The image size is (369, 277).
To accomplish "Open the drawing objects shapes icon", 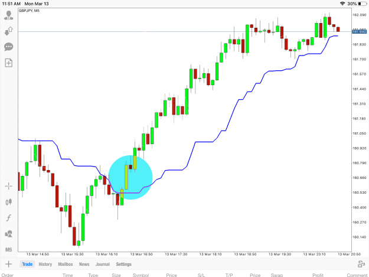I will coord(8,234).
